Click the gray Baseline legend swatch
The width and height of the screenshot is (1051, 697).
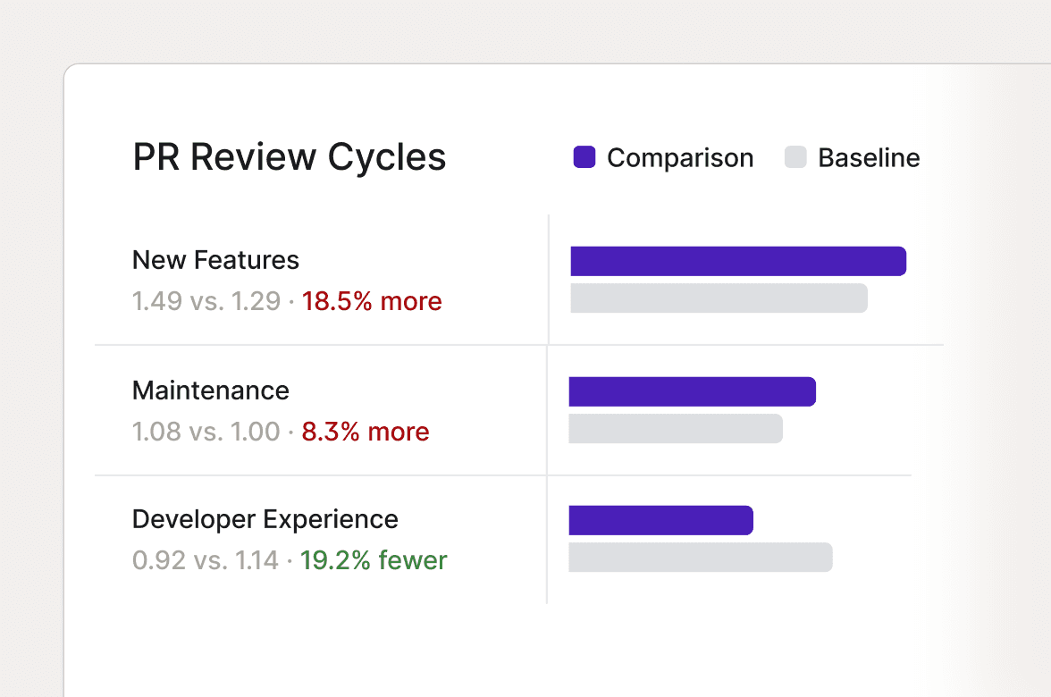tap(795, 157)
